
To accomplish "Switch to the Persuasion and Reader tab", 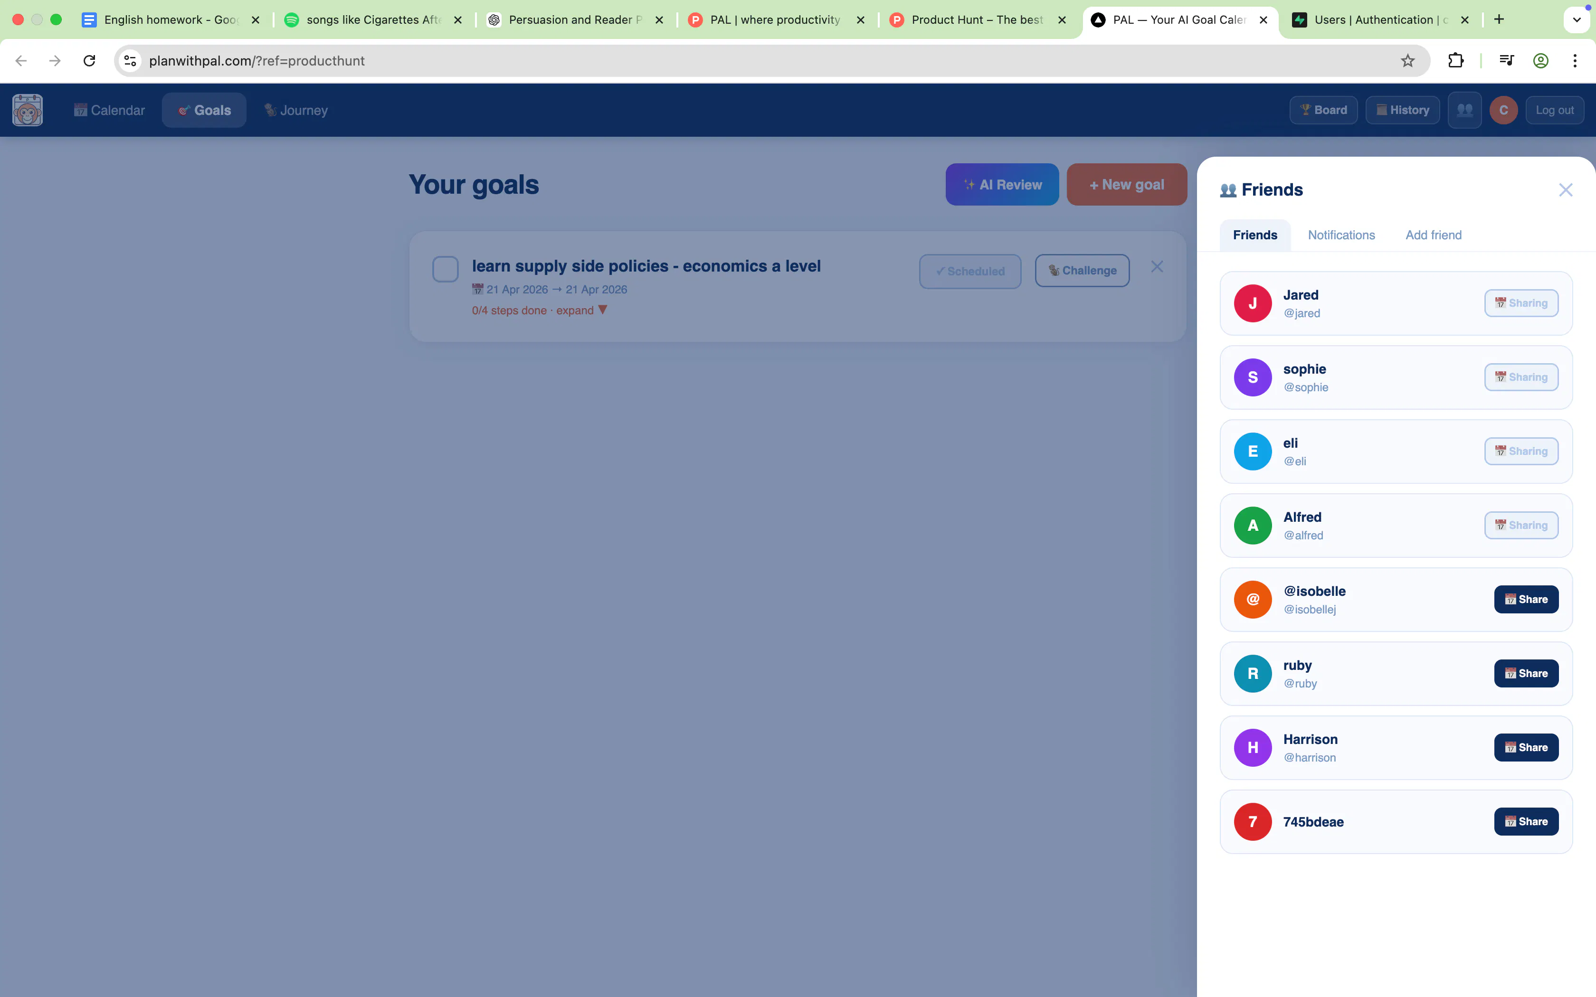I will click(x=575, y=20).
